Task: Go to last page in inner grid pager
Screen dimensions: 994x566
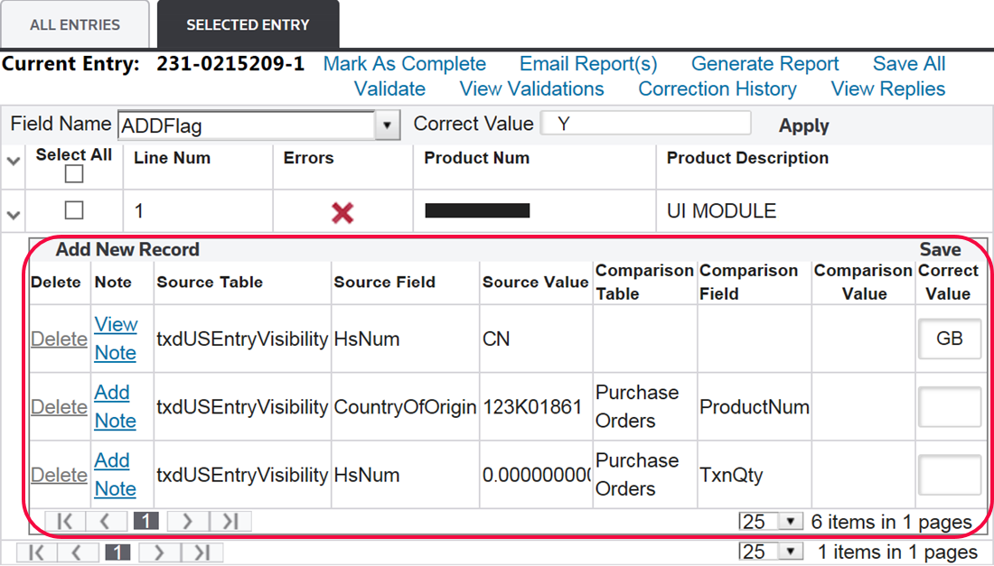Action: coord(230,521)
